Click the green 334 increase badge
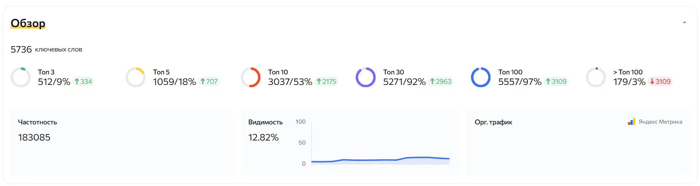Image resolution: width=700 pixels, height=186 pixels. [x=83, y=82]
